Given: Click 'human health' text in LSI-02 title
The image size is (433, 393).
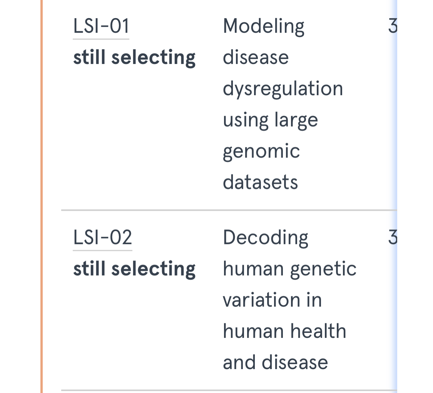Looking at the screenshot, I should tap(284, 331).
